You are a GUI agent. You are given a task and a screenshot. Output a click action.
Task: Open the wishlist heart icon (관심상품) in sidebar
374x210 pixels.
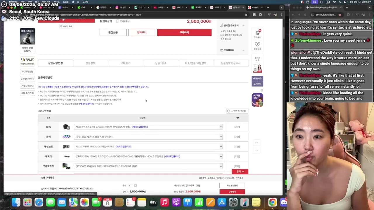click(x=257, y=46)
